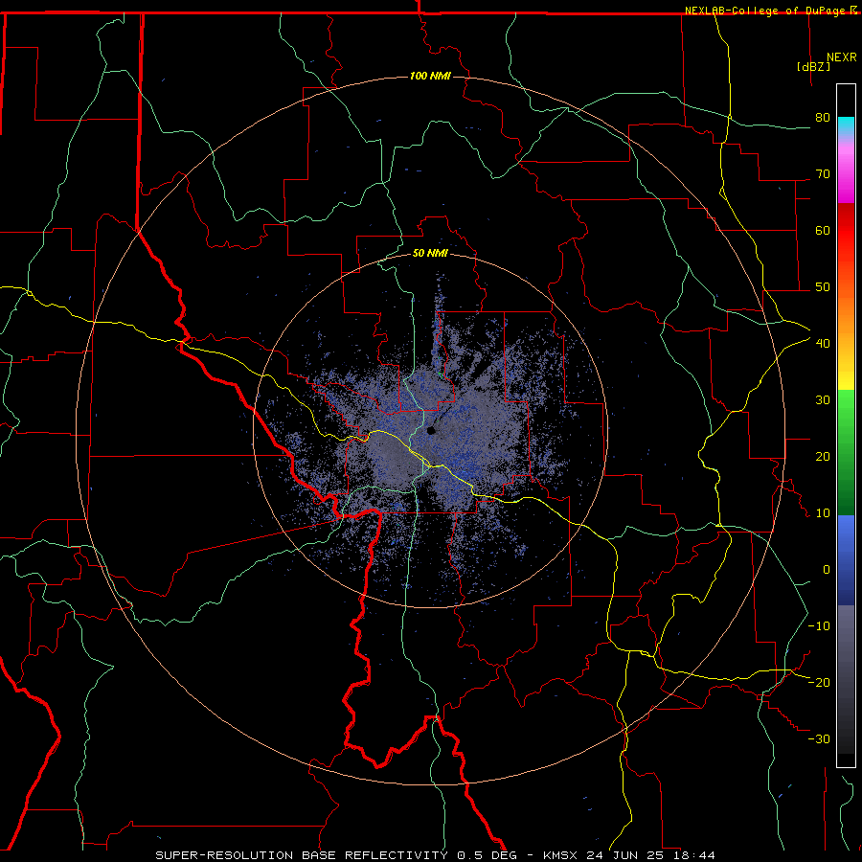862x862 pixels.
Task: Click the -10 value on dBZ scale
Action: coord(819,626)
